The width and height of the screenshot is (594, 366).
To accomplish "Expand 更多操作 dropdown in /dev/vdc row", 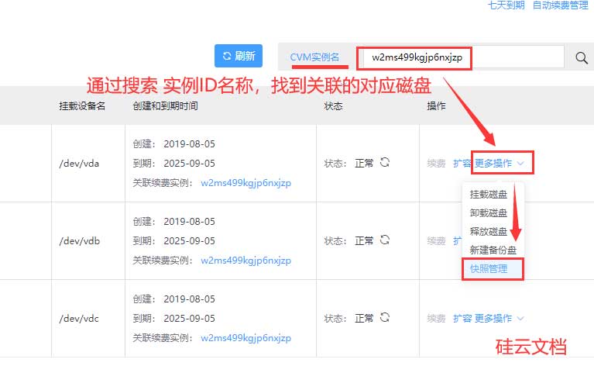I will coord(500,318).
